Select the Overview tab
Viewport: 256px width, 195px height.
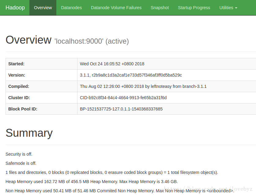point(43,8)
